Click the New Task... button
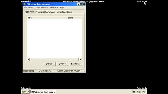This screenshot has height=94, width=168. pyautogui.click(x=76, y=64)
